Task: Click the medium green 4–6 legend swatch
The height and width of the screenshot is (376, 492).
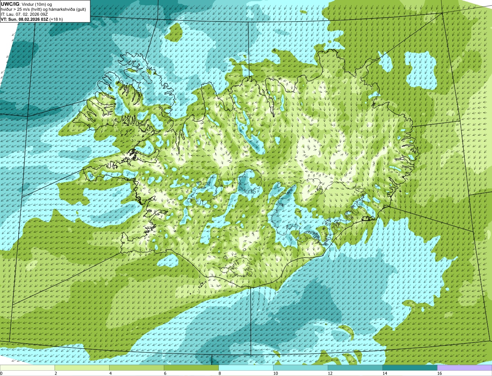Action: 137,368
